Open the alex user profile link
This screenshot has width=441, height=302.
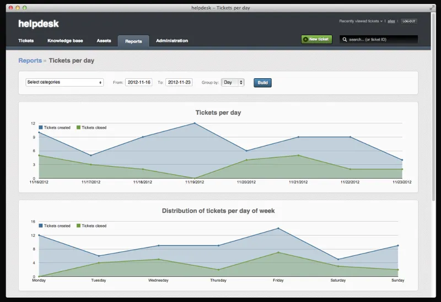(x=391, y=21)
